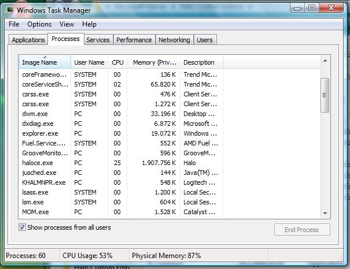Switch to the Networking tab
Image resolution: width=350 pixels, height=269 pixels.
click(x=174, y=40)
